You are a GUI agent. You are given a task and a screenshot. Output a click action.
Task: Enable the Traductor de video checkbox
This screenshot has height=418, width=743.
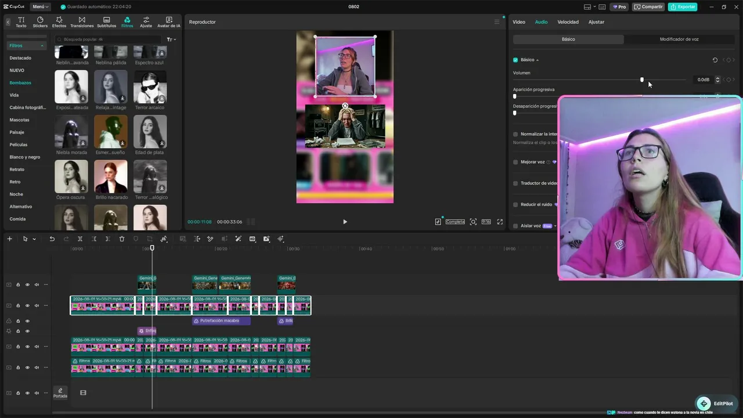click(515, 183)
